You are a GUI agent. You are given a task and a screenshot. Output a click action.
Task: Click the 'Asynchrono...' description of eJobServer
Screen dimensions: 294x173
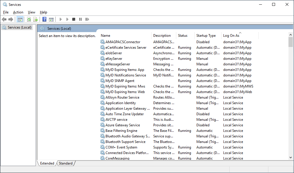point(163,53)
